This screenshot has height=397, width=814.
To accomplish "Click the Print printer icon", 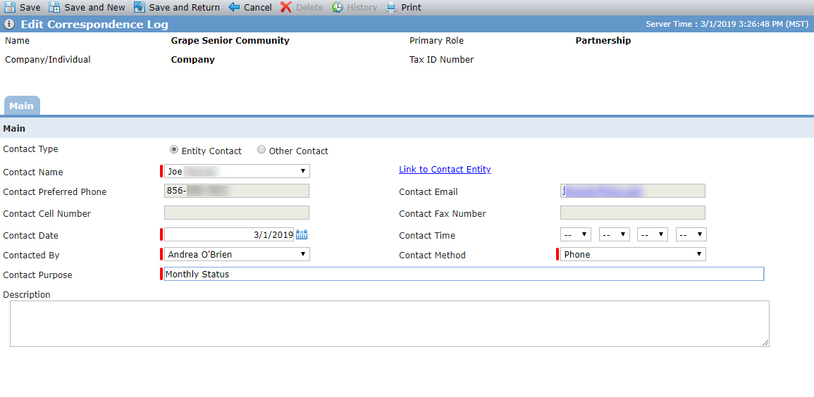I will coord(391,7).
